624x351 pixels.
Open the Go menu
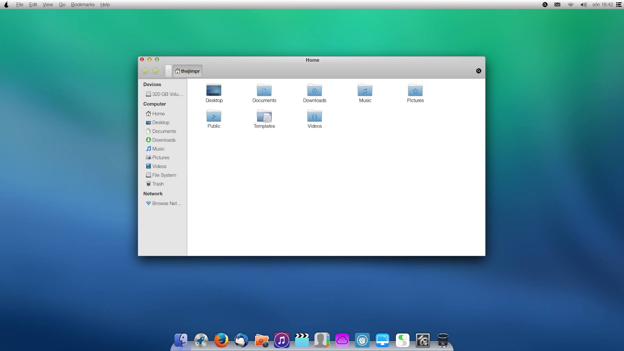coord(62,5)
